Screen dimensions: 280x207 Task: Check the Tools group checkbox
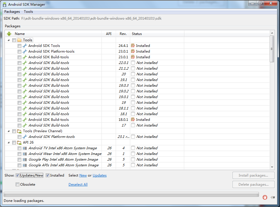[x=14, y=40]
